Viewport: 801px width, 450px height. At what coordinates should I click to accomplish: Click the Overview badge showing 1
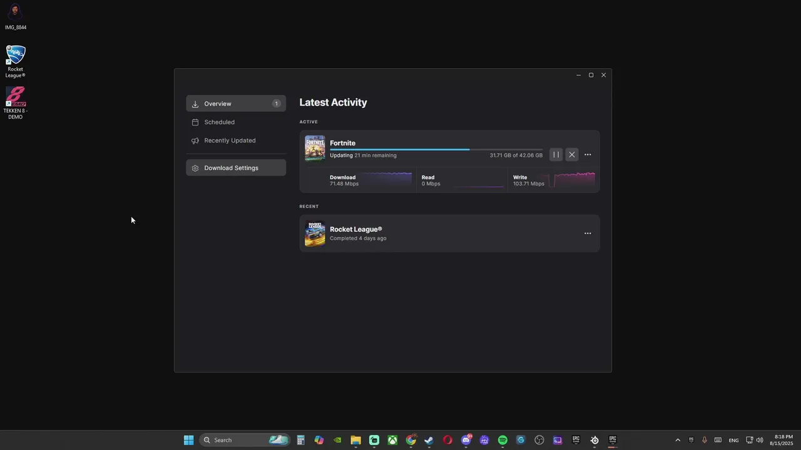pyautogui.click(x=276, y=104)
